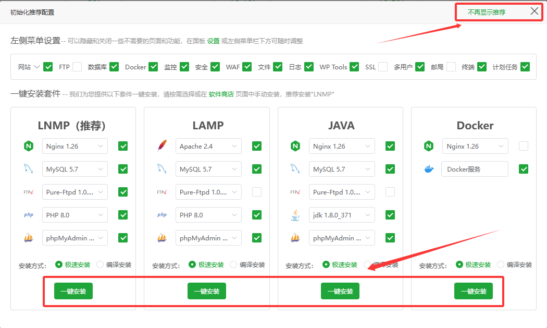Click 一键安装 button for LAMP

(x=206, y=291)
